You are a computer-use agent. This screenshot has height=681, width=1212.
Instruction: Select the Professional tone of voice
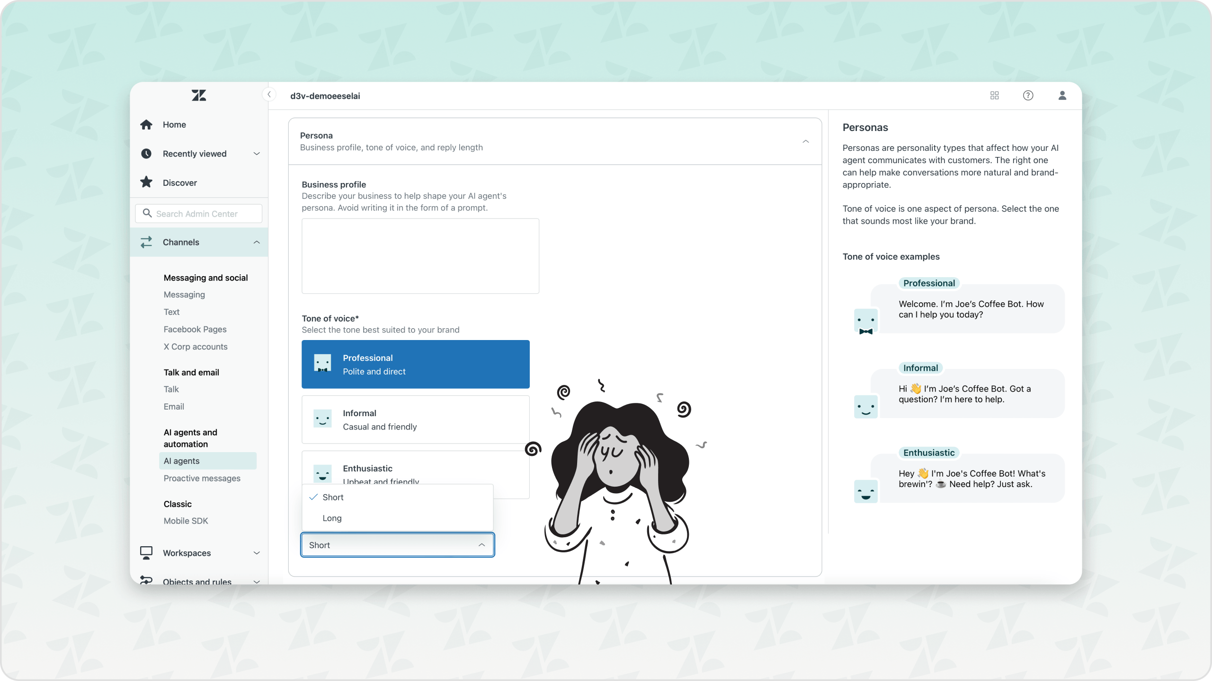click(x=415, y=364)
